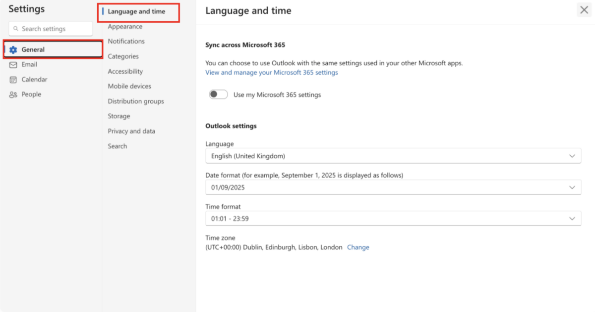Click the search magnifier in settings search box
The height and width of the screenshot is (312, 595).
point(16,29)
